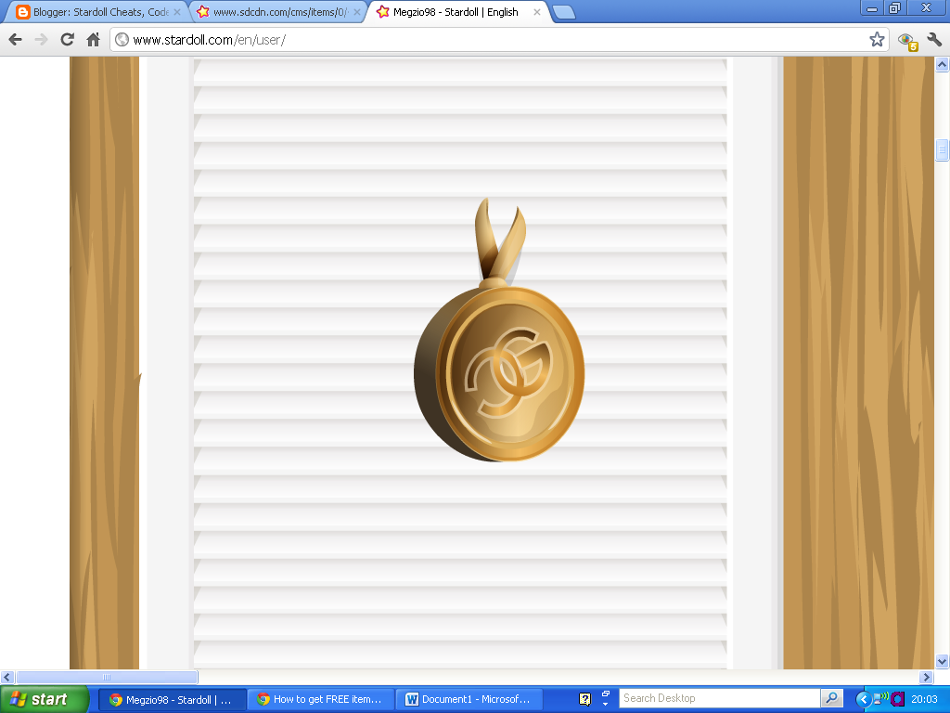Click the vertical scrollbar thumb

[x=942, y=149]
